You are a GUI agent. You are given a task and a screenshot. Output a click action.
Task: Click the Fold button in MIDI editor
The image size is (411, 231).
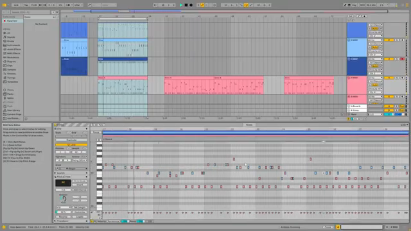tap(101, 125)
